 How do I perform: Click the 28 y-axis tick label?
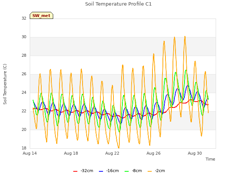24,56
